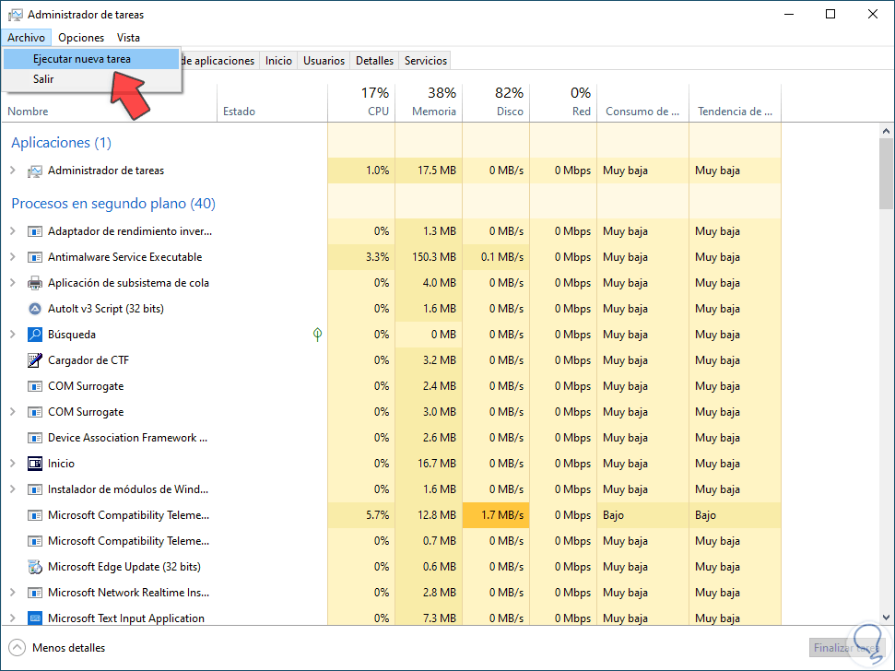The width and height of the screenshot is (895, 671).
Task: Click the 150.3 MB memory cell
Action: pyautogui.click(x=429, y=257)
